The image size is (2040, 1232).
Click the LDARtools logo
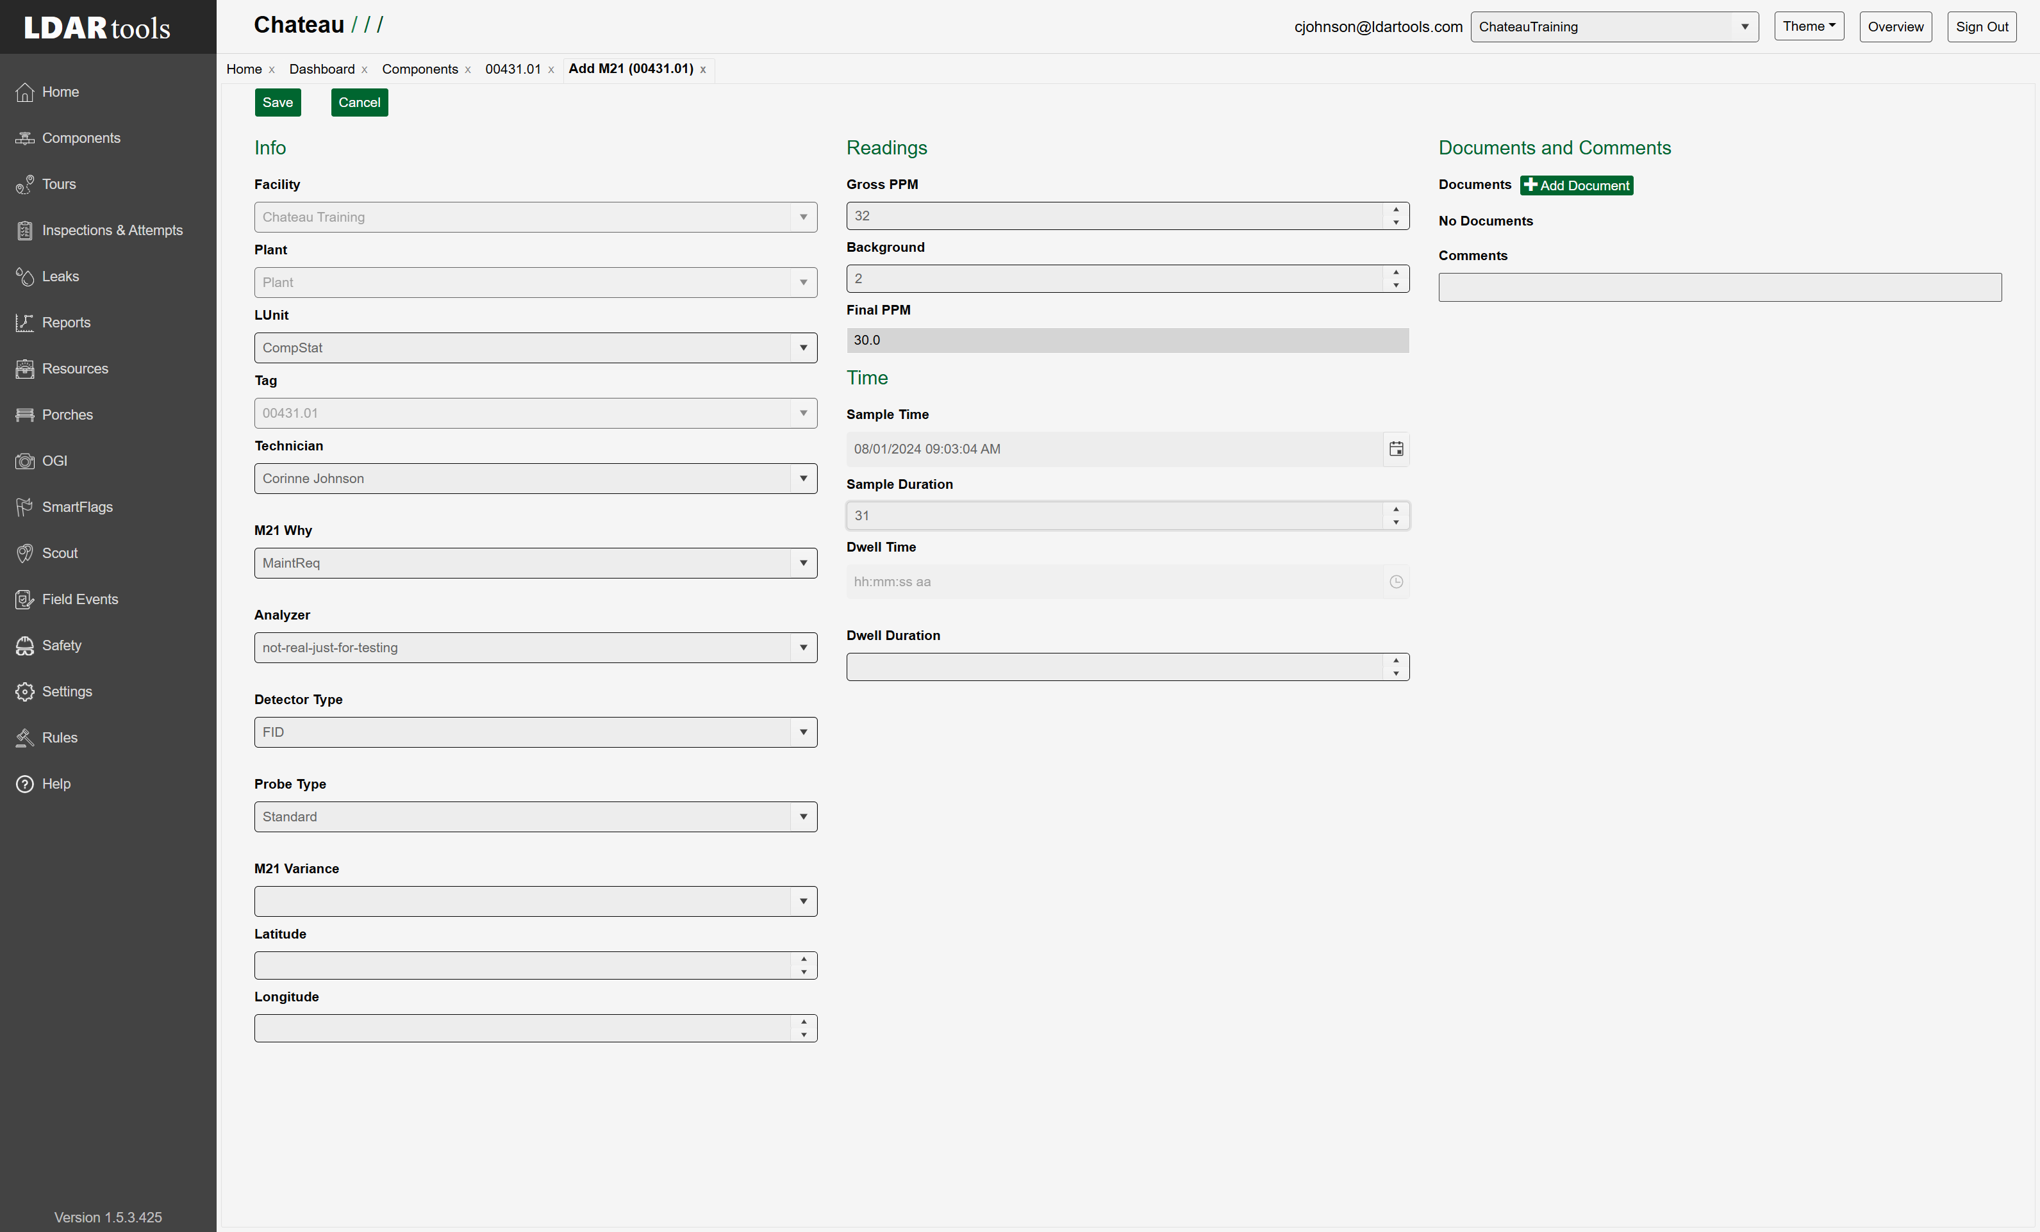97,28
